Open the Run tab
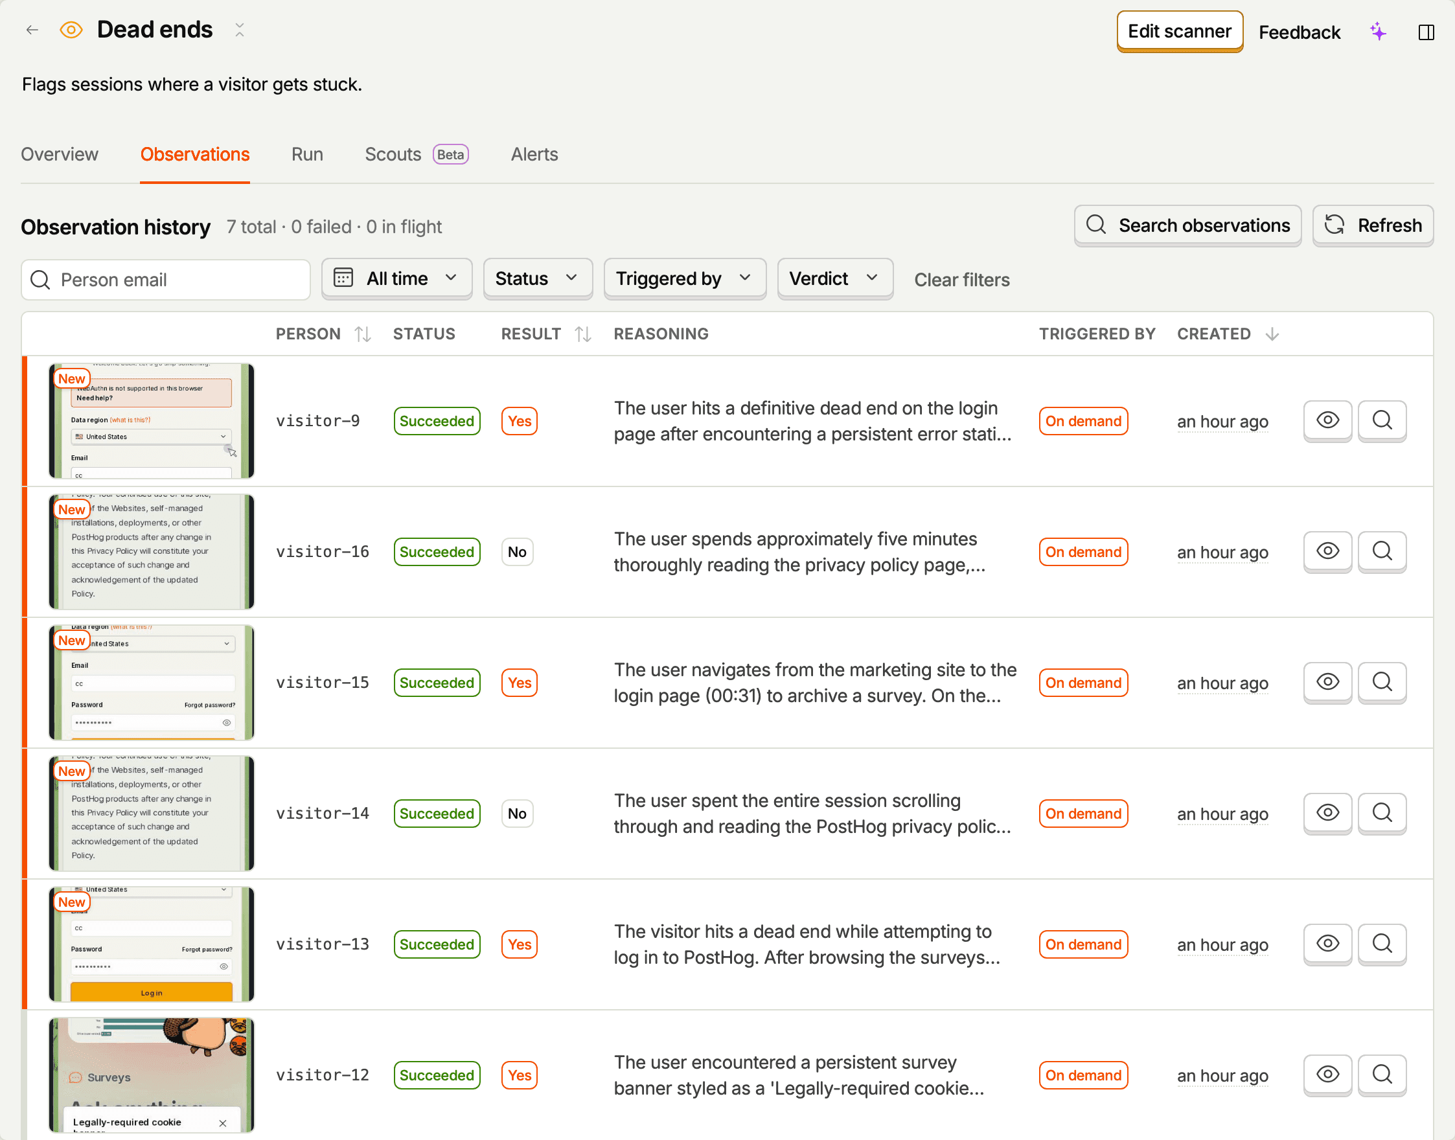 [307, 154]
